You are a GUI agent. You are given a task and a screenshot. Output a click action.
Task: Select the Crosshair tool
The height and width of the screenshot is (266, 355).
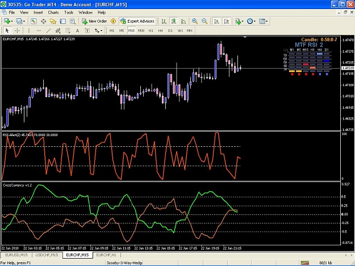pyautogui.click(x=17, y=31)
